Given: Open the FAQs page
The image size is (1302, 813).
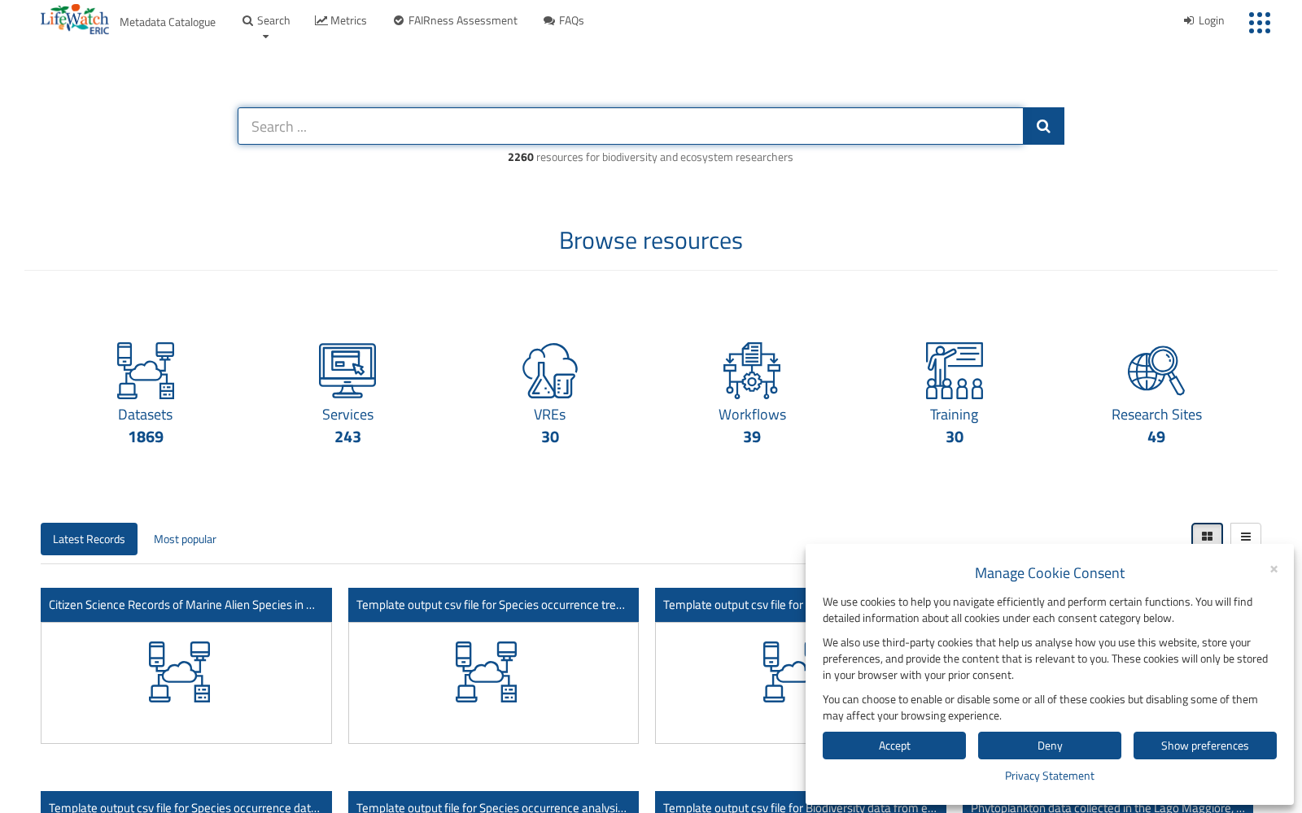Looking at the screenshot, I should click(x=564, y=20).
